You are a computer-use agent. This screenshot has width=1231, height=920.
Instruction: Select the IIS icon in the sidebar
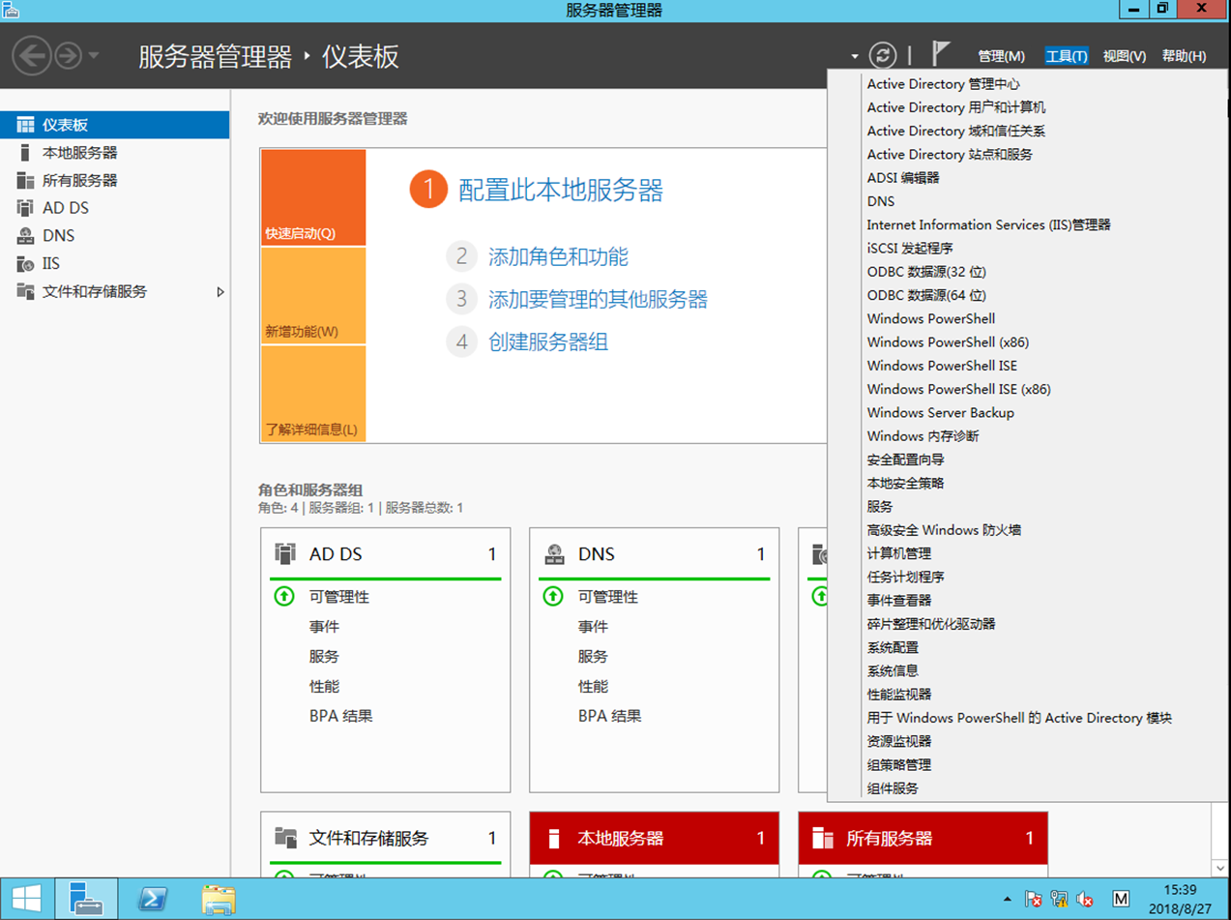(x=25, y=263)
